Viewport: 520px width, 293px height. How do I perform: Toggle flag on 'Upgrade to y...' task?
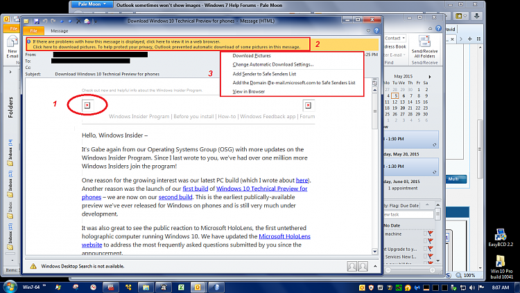431,249
